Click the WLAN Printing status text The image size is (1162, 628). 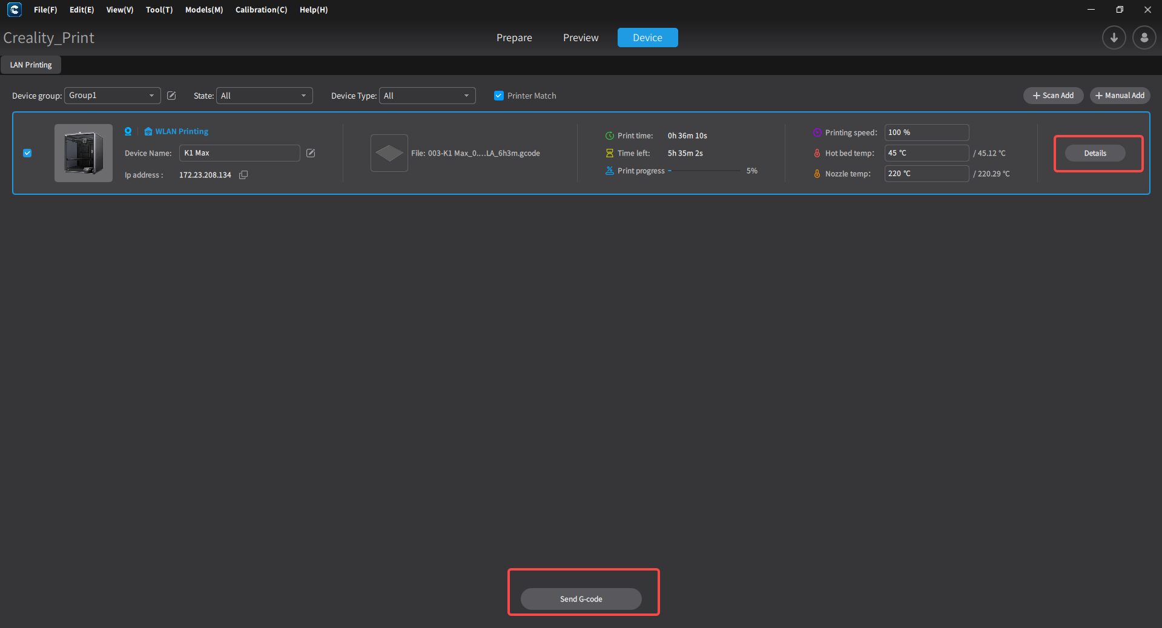click(182, 131)
